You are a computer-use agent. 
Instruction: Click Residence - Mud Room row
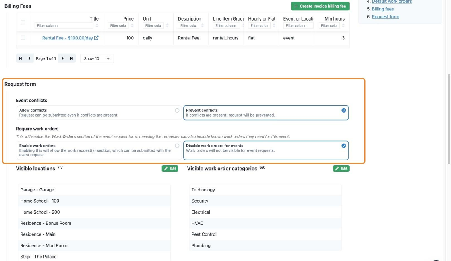pos(94,245)
